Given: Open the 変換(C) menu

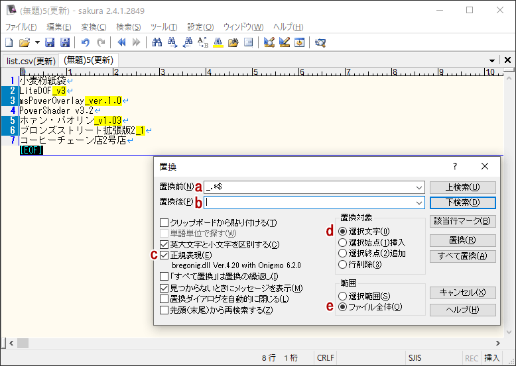Looking at the screenshot, I should 94,27.
